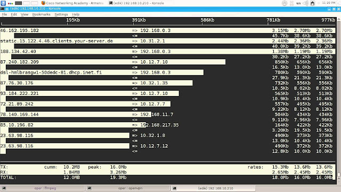Click the terminal vertical scrollbar
The image size is (341, 192).
(339, 100)
